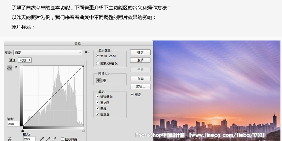Enable the 显示修剪 checkbox

[x=62, y=139]
